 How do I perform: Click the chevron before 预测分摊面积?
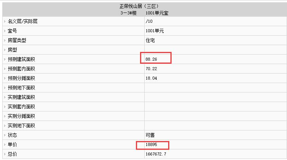[5, 78]
